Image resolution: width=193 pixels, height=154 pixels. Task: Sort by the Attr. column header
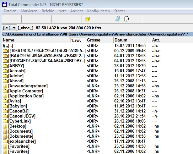click(x=172, y=40)
